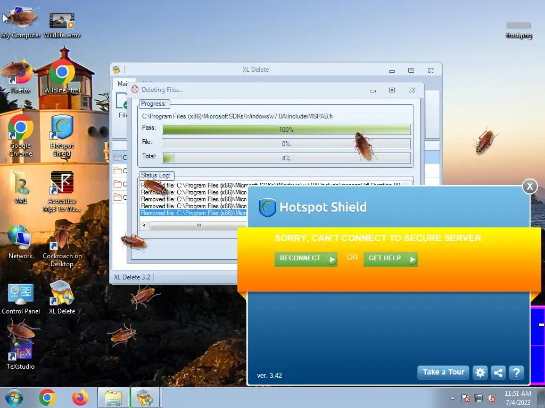Image resolution: width=545 pixels, height=408 pixels.
Task: Click the current file path MSPAB.h
Action: click(237, 116)
